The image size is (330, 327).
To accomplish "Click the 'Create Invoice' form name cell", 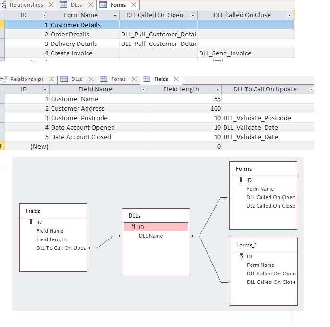I will click(85, 53).
